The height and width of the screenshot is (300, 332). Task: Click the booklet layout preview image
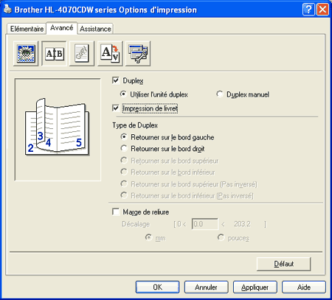(58, 130)
